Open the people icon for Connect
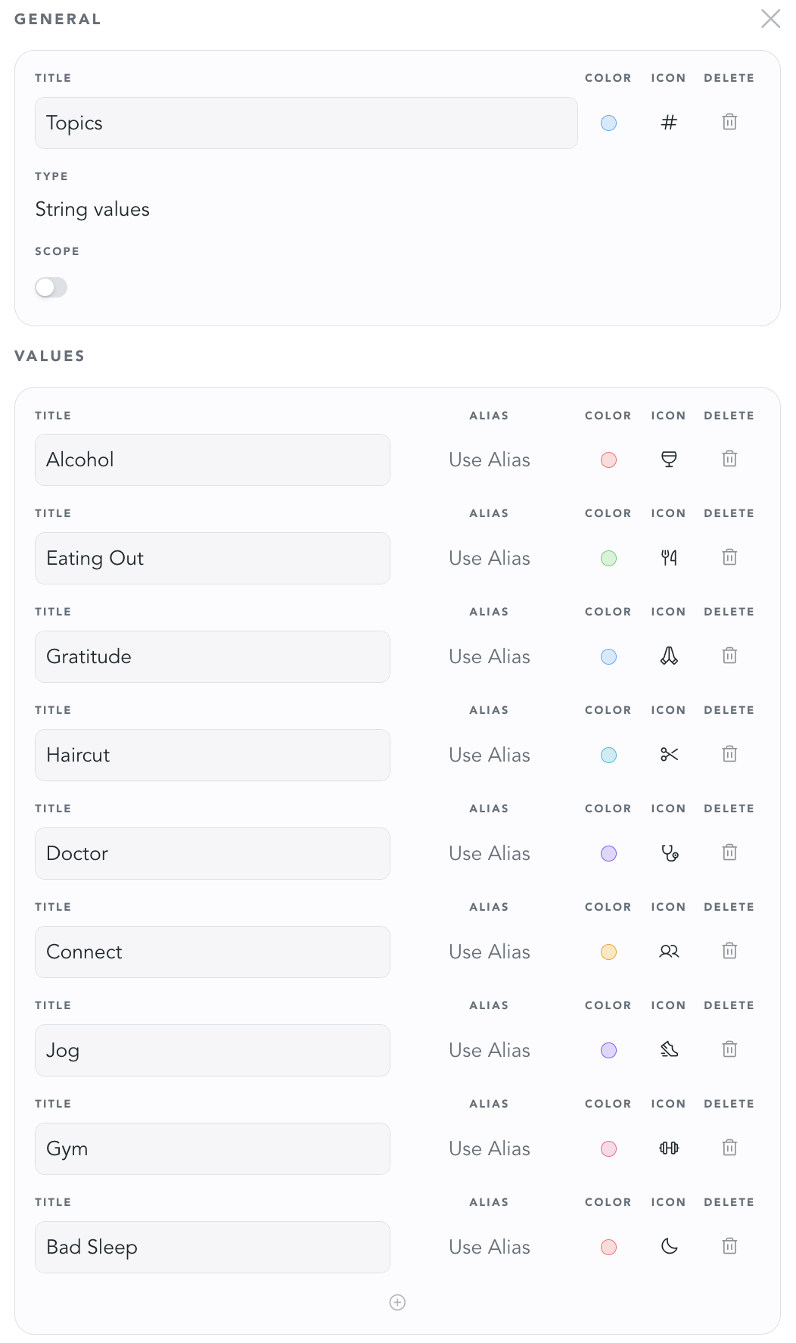Image resolution: width=796 pixels, height=1343 pixels. (x=669, y=952)
